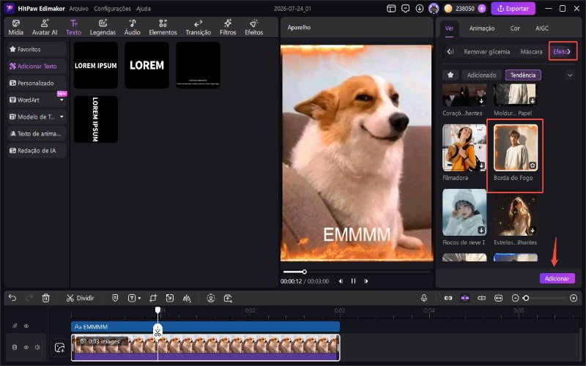
Task: Select the Remover glicemia sub-tab
Action: coord(486,52)
